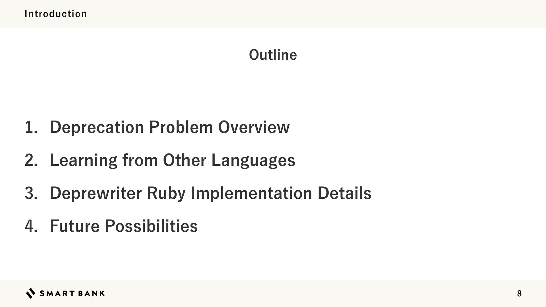Select the Deprecation Problem Overview item
This screenshot has height=307, width=546.
point(169,127)
